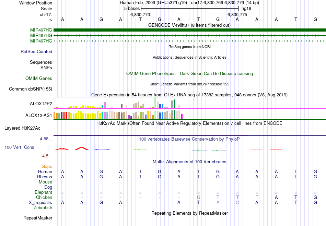Click the chr17: ruler label
Viewport: 326px width, 226px height.
coord(46,14)
